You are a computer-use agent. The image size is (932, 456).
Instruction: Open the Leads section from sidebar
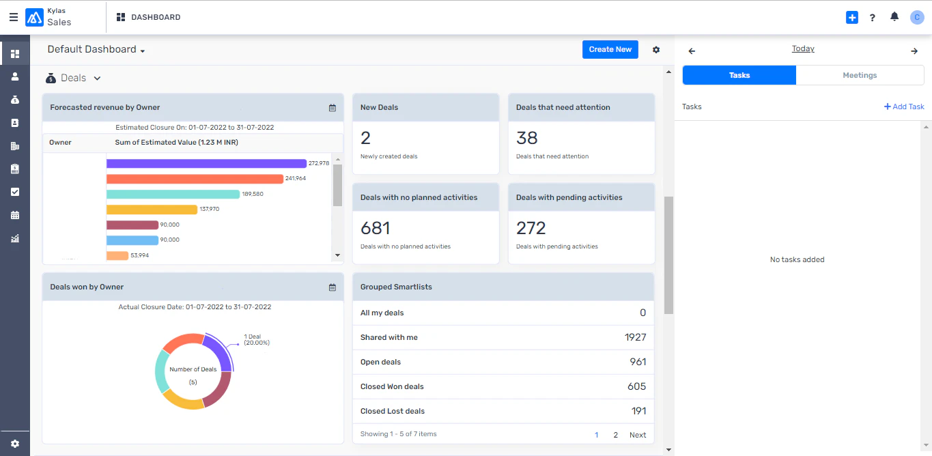tap(14, 76)
